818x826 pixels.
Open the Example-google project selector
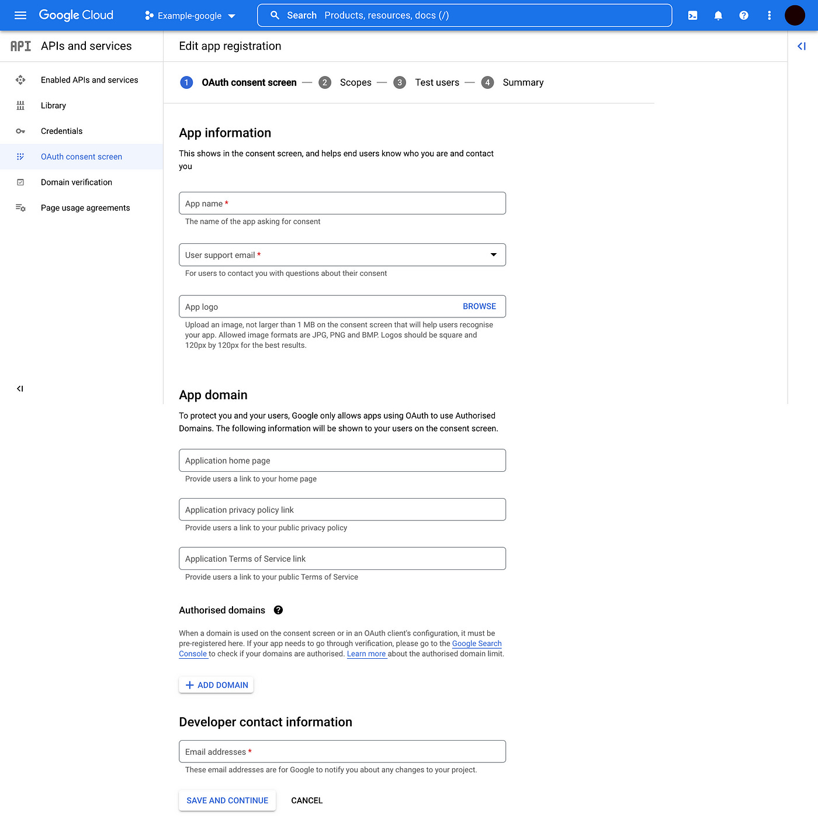point(189,16)
